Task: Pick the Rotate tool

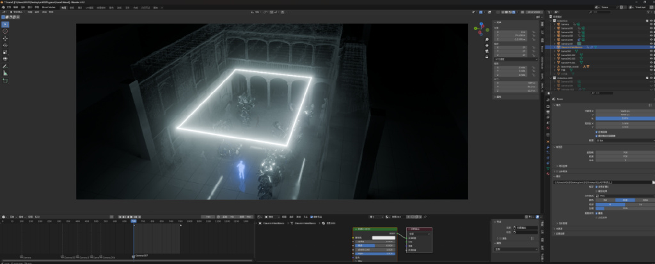Action: click(x=5, y=45)
